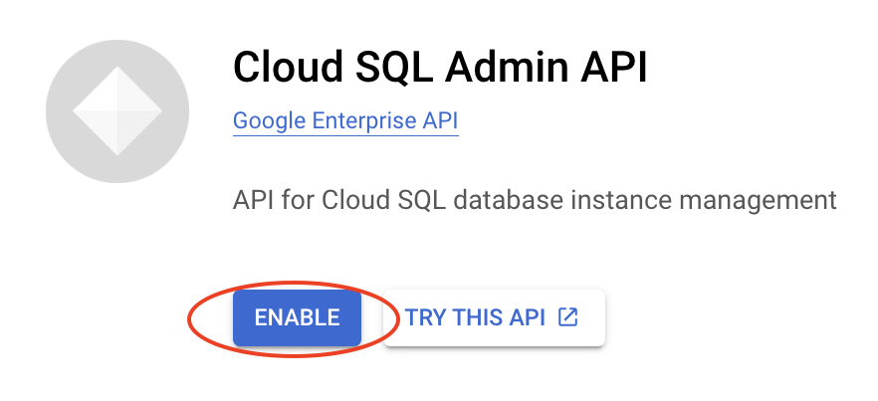This screenshot has width=878, height=401.
Task: Follow the Google Enterprise API link
Action: (345, 121)
